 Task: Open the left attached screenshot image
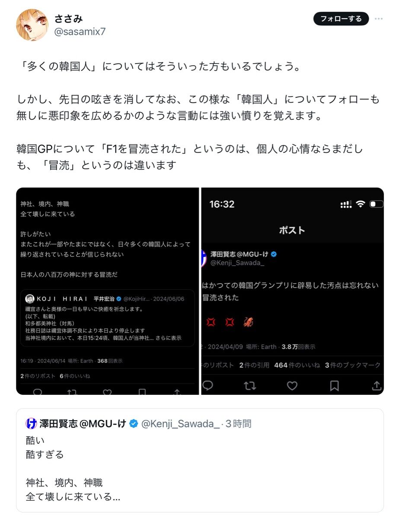coord(108,291)
